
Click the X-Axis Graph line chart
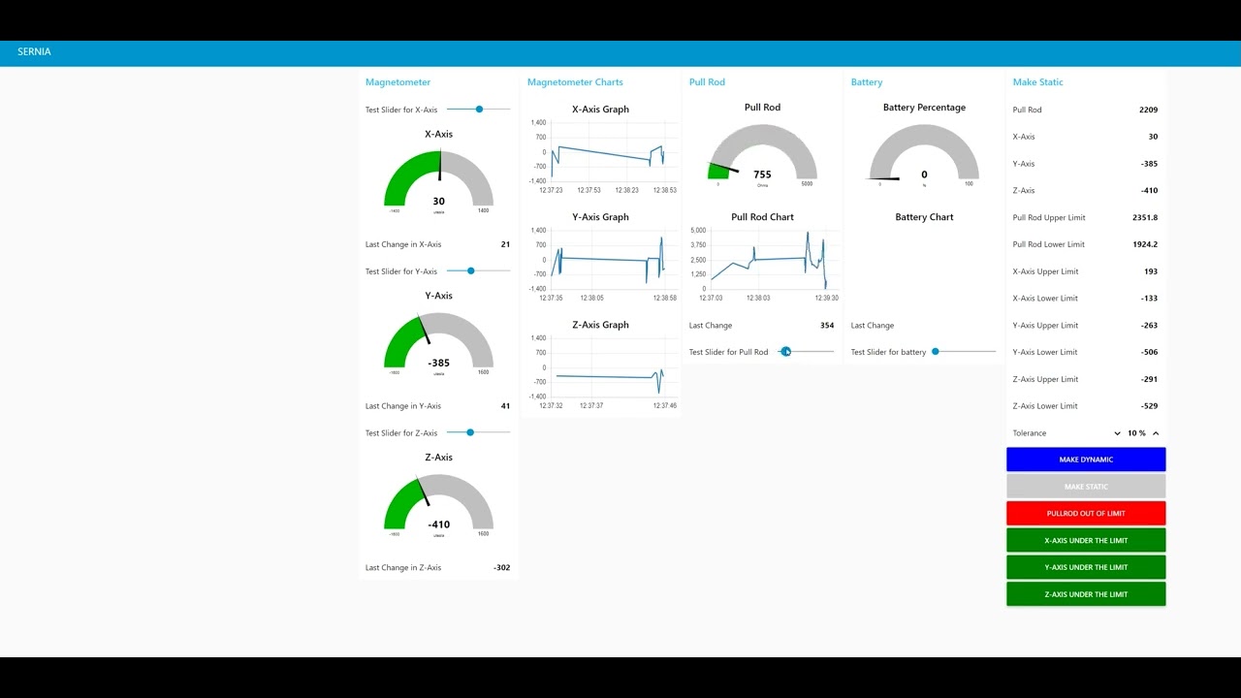click(601, 156)
